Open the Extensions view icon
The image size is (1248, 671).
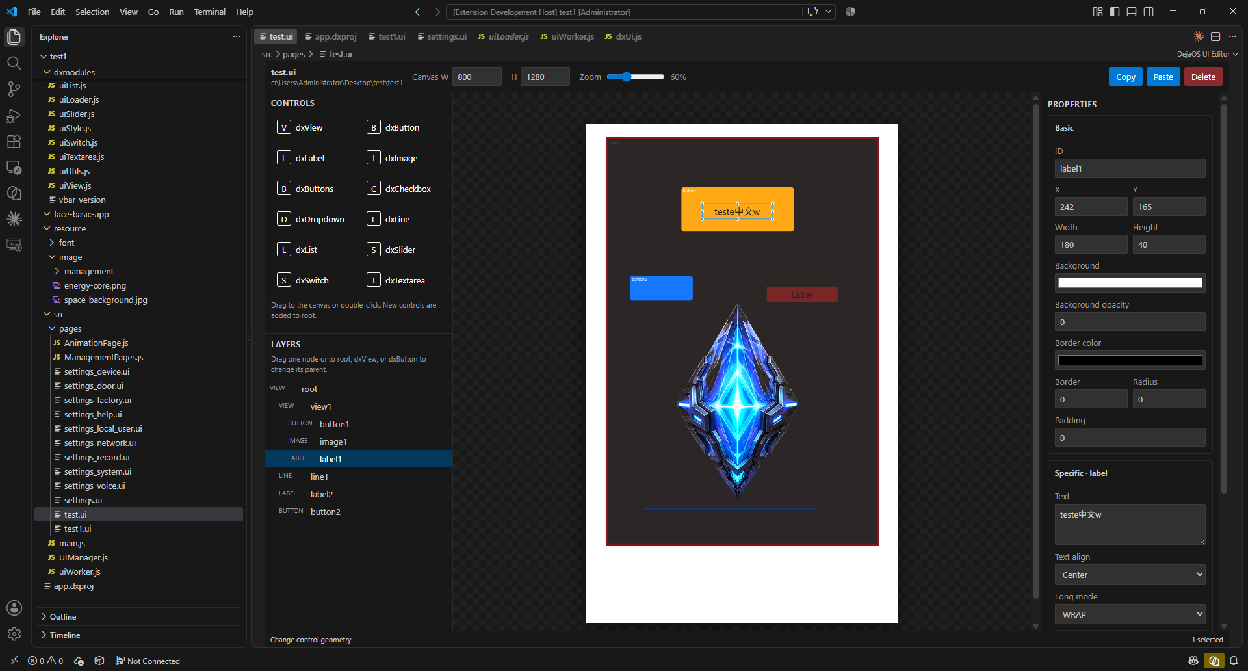[14, 142]
